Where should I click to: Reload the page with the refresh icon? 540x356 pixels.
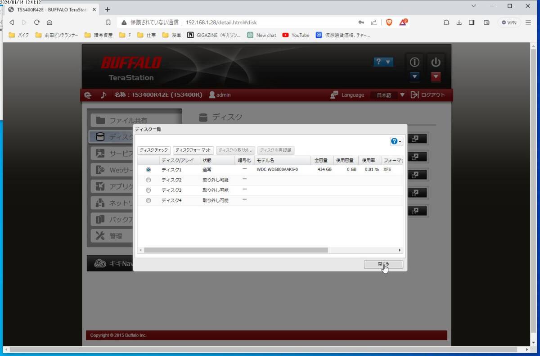click(x=37, y=23)
